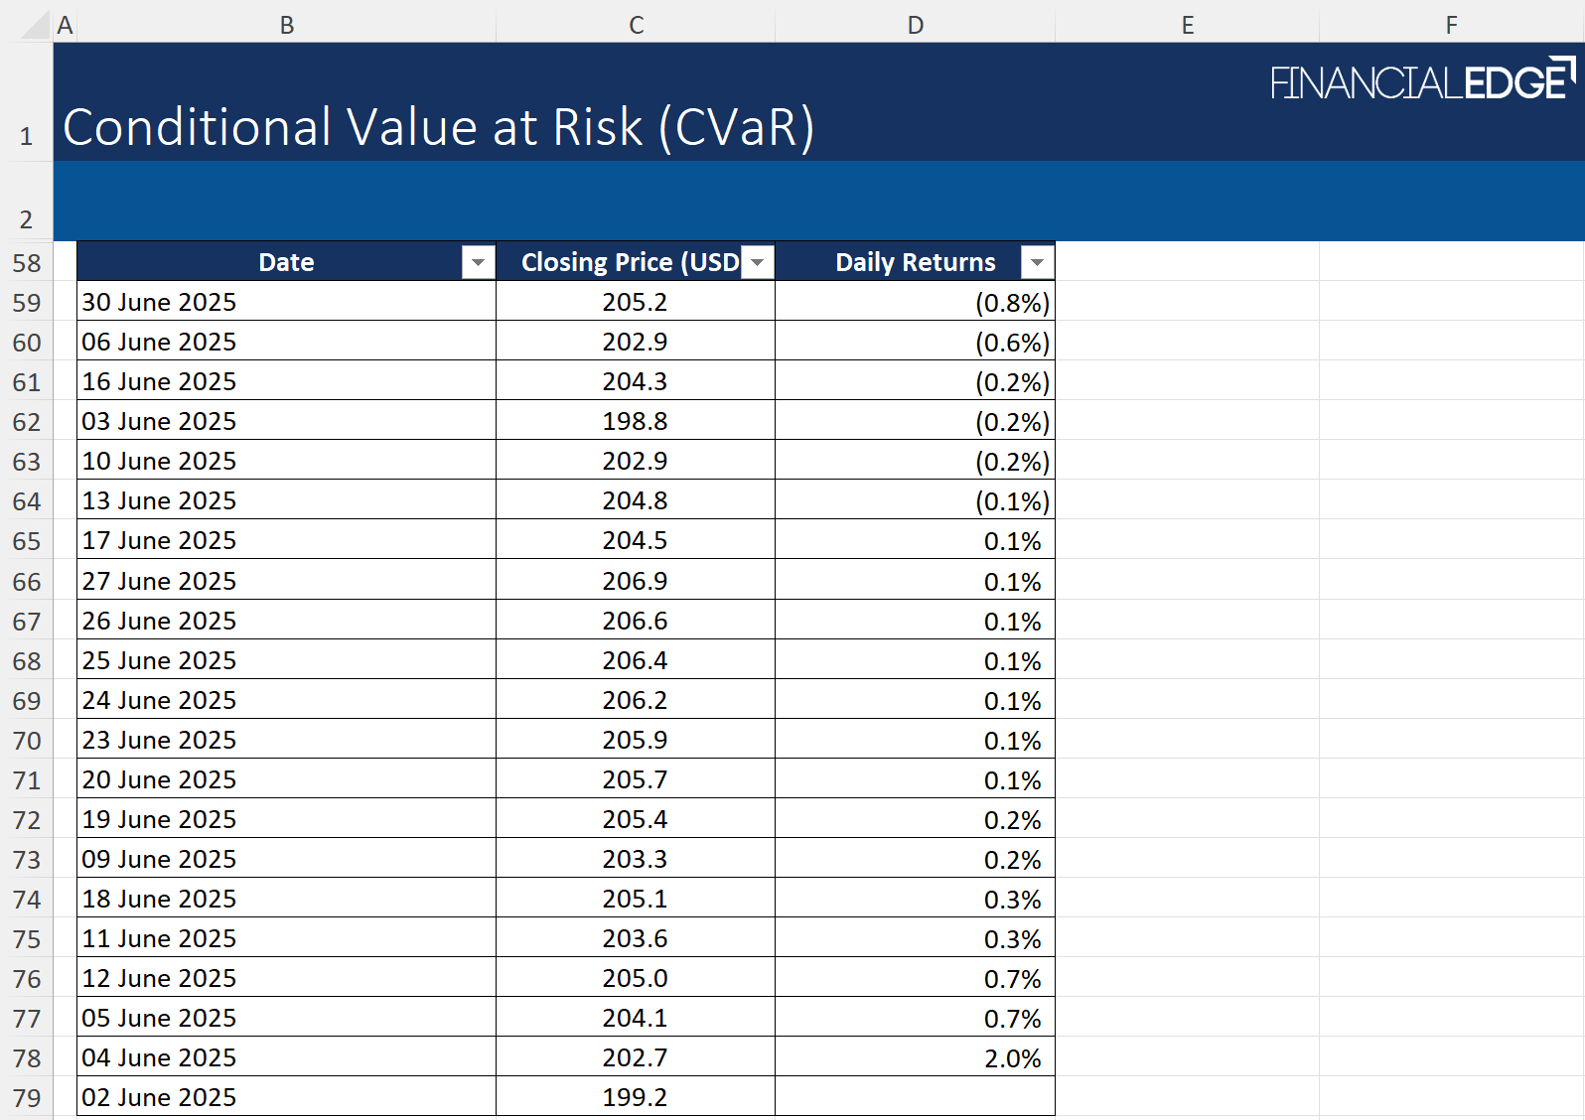
Task: Click the (0.8%) daily return cell
Action: pos(915,302)
